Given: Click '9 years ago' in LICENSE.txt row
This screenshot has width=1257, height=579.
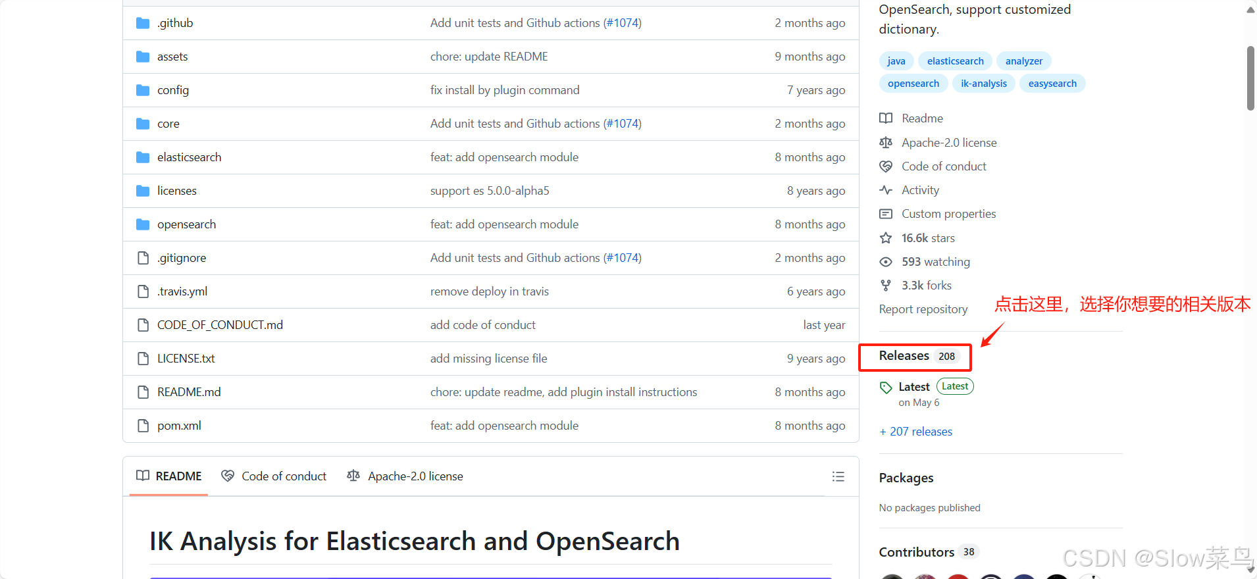Looking at the screenshot, I should [816, 359].
